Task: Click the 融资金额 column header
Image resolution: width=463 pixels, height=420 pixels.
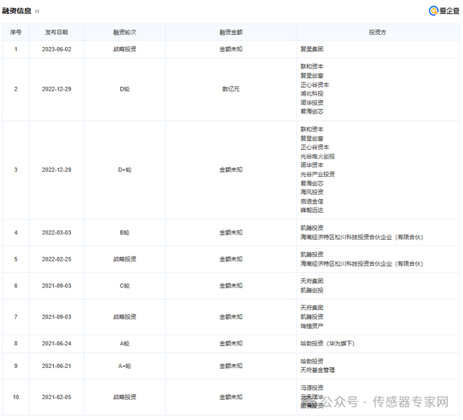Action: click(231, 32)
